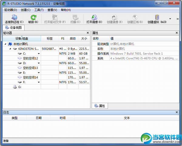182x146 pixels.
Task: Close the 驱动器 panel
Action: [88, 33]
